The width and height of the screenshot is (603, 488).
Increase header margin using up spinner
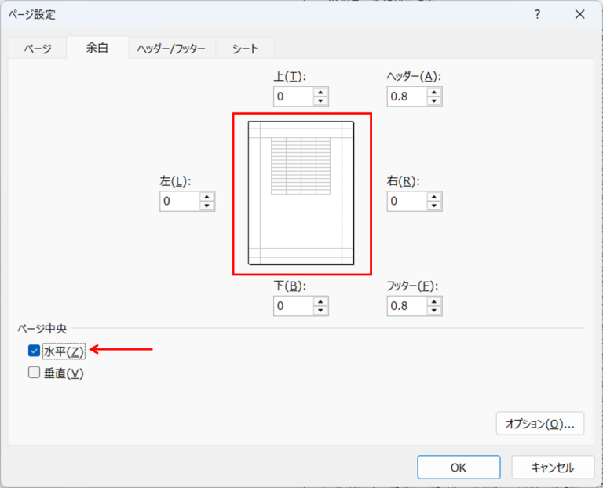tap(434, 92)
